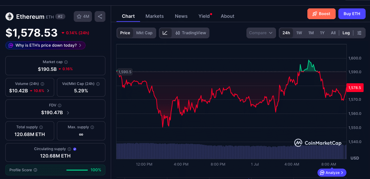This screenshot has height=179, width=370.
Task: Click the infinity Max. supply value
Action: [x=81, y=134]
